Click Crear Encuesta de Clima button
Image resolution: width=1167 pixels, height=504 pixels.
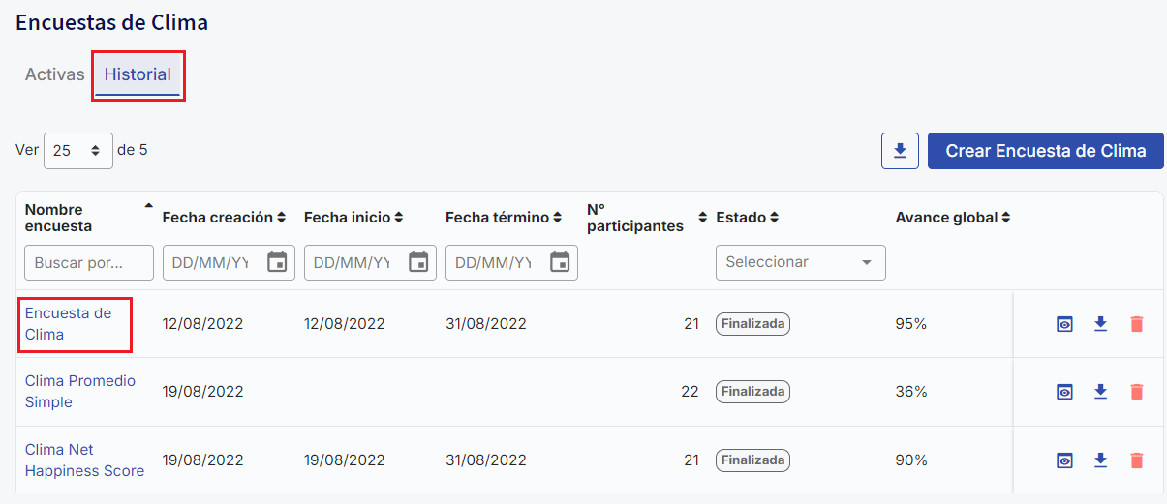[1046, 151]
